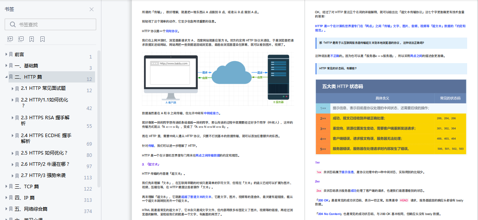
Task: Click the 五大类 HTTP 状态码 table header
Action: [x=391, y=86]
